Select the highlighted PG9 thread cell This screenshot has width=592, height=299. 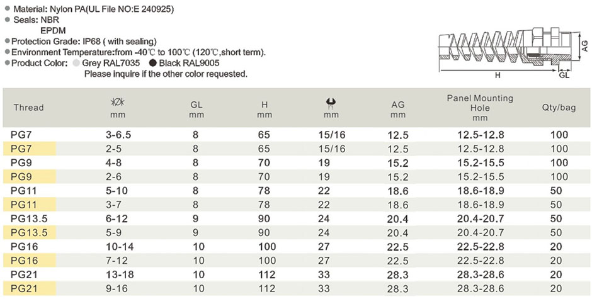30,177
